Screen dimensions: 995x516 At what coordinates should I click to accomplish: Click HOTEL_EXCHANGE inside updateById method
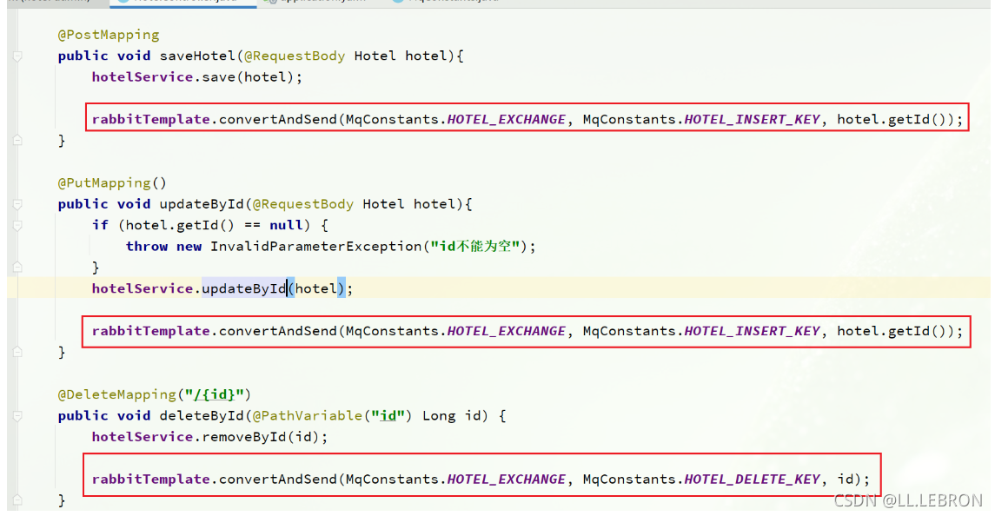[507, 331]
